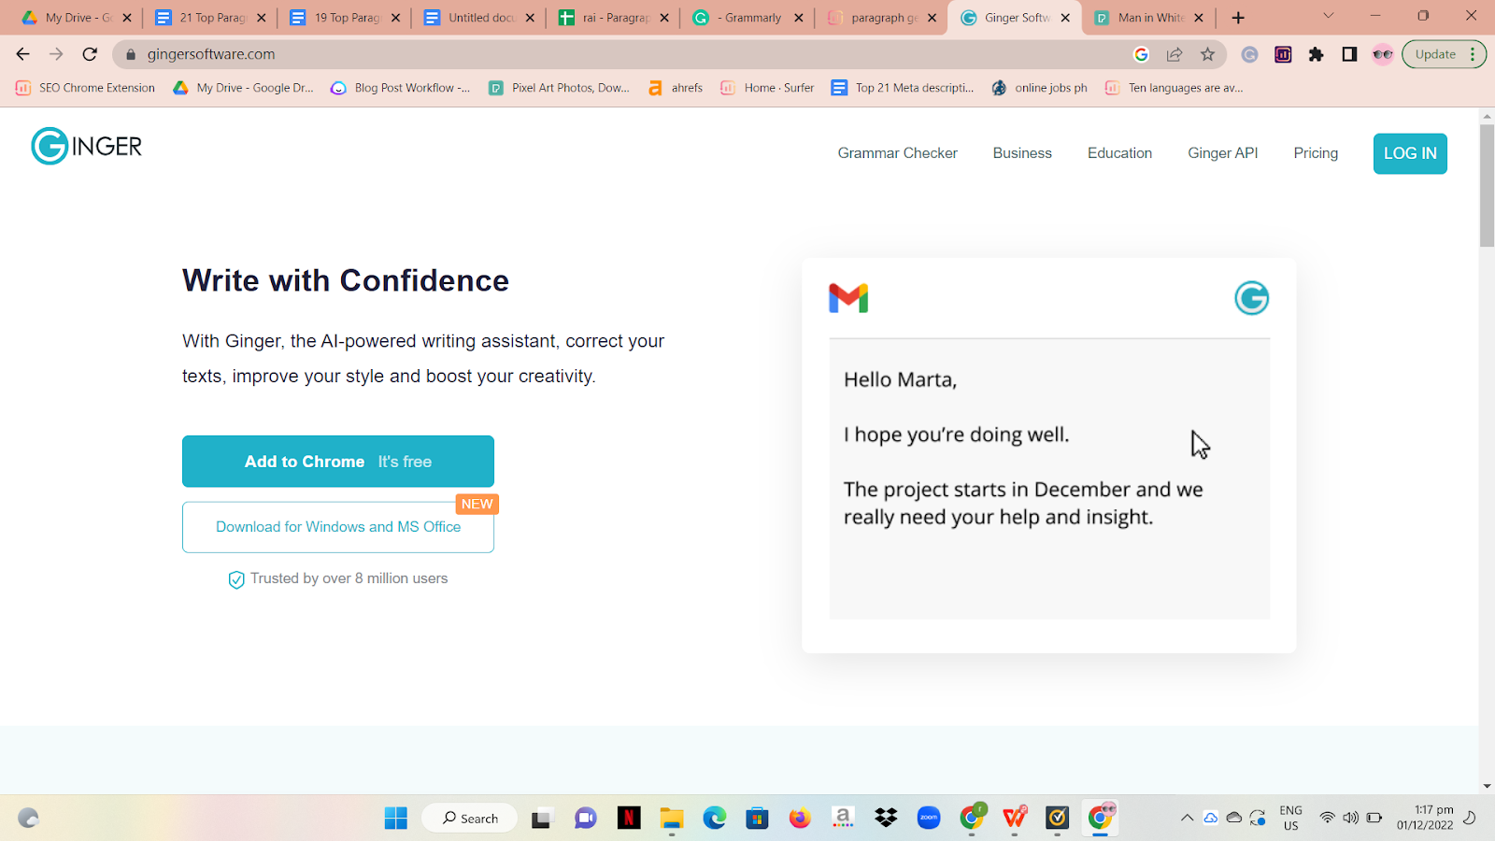Viewport: 1495px width, 841px height.
Task: Open the SEO Chrome Extension bookmark
Action: click(x=86, y=88)
